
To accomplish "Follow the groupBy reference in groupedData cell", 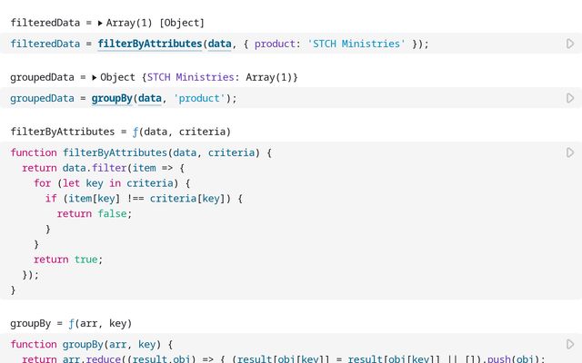I will (x=112, y=98).
